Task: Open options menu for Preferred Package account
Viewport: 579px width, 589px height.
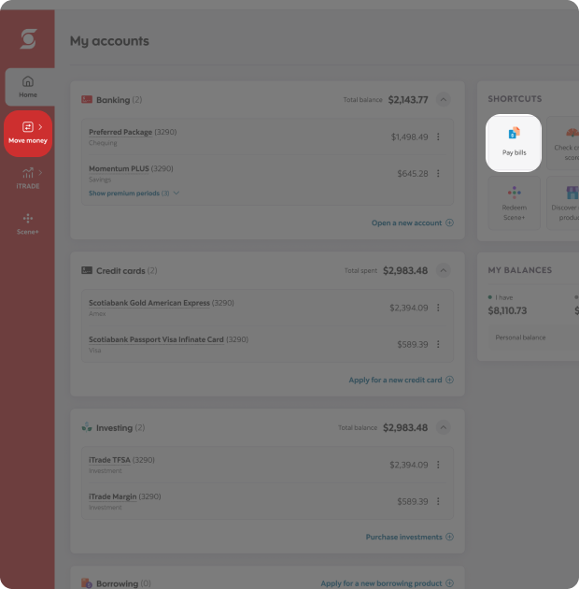Action: point(438,136)
